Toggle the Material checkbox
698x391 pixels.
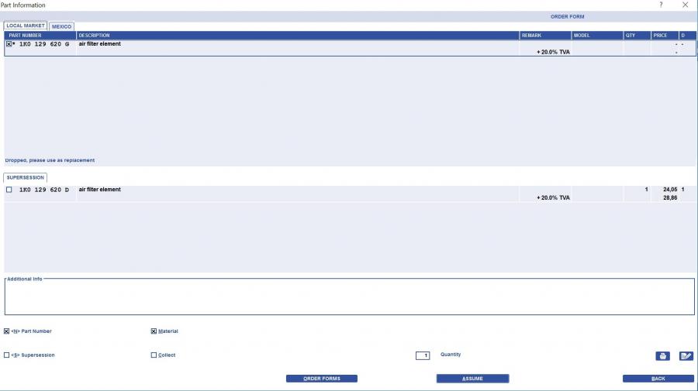point(154,331)
